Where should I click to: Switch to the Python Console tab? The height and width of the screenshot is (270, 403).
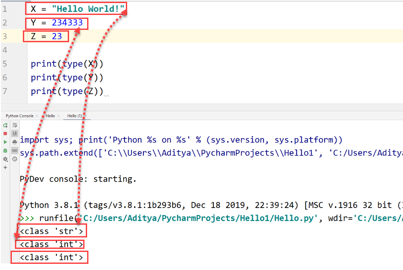19,116
